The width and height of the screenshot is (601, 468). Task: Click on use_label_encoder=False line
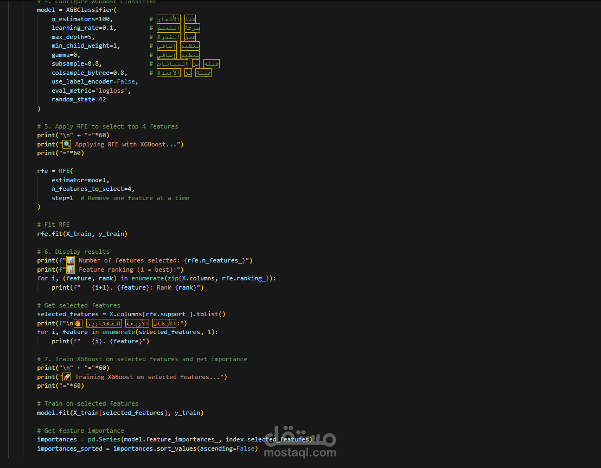(95, 82)
